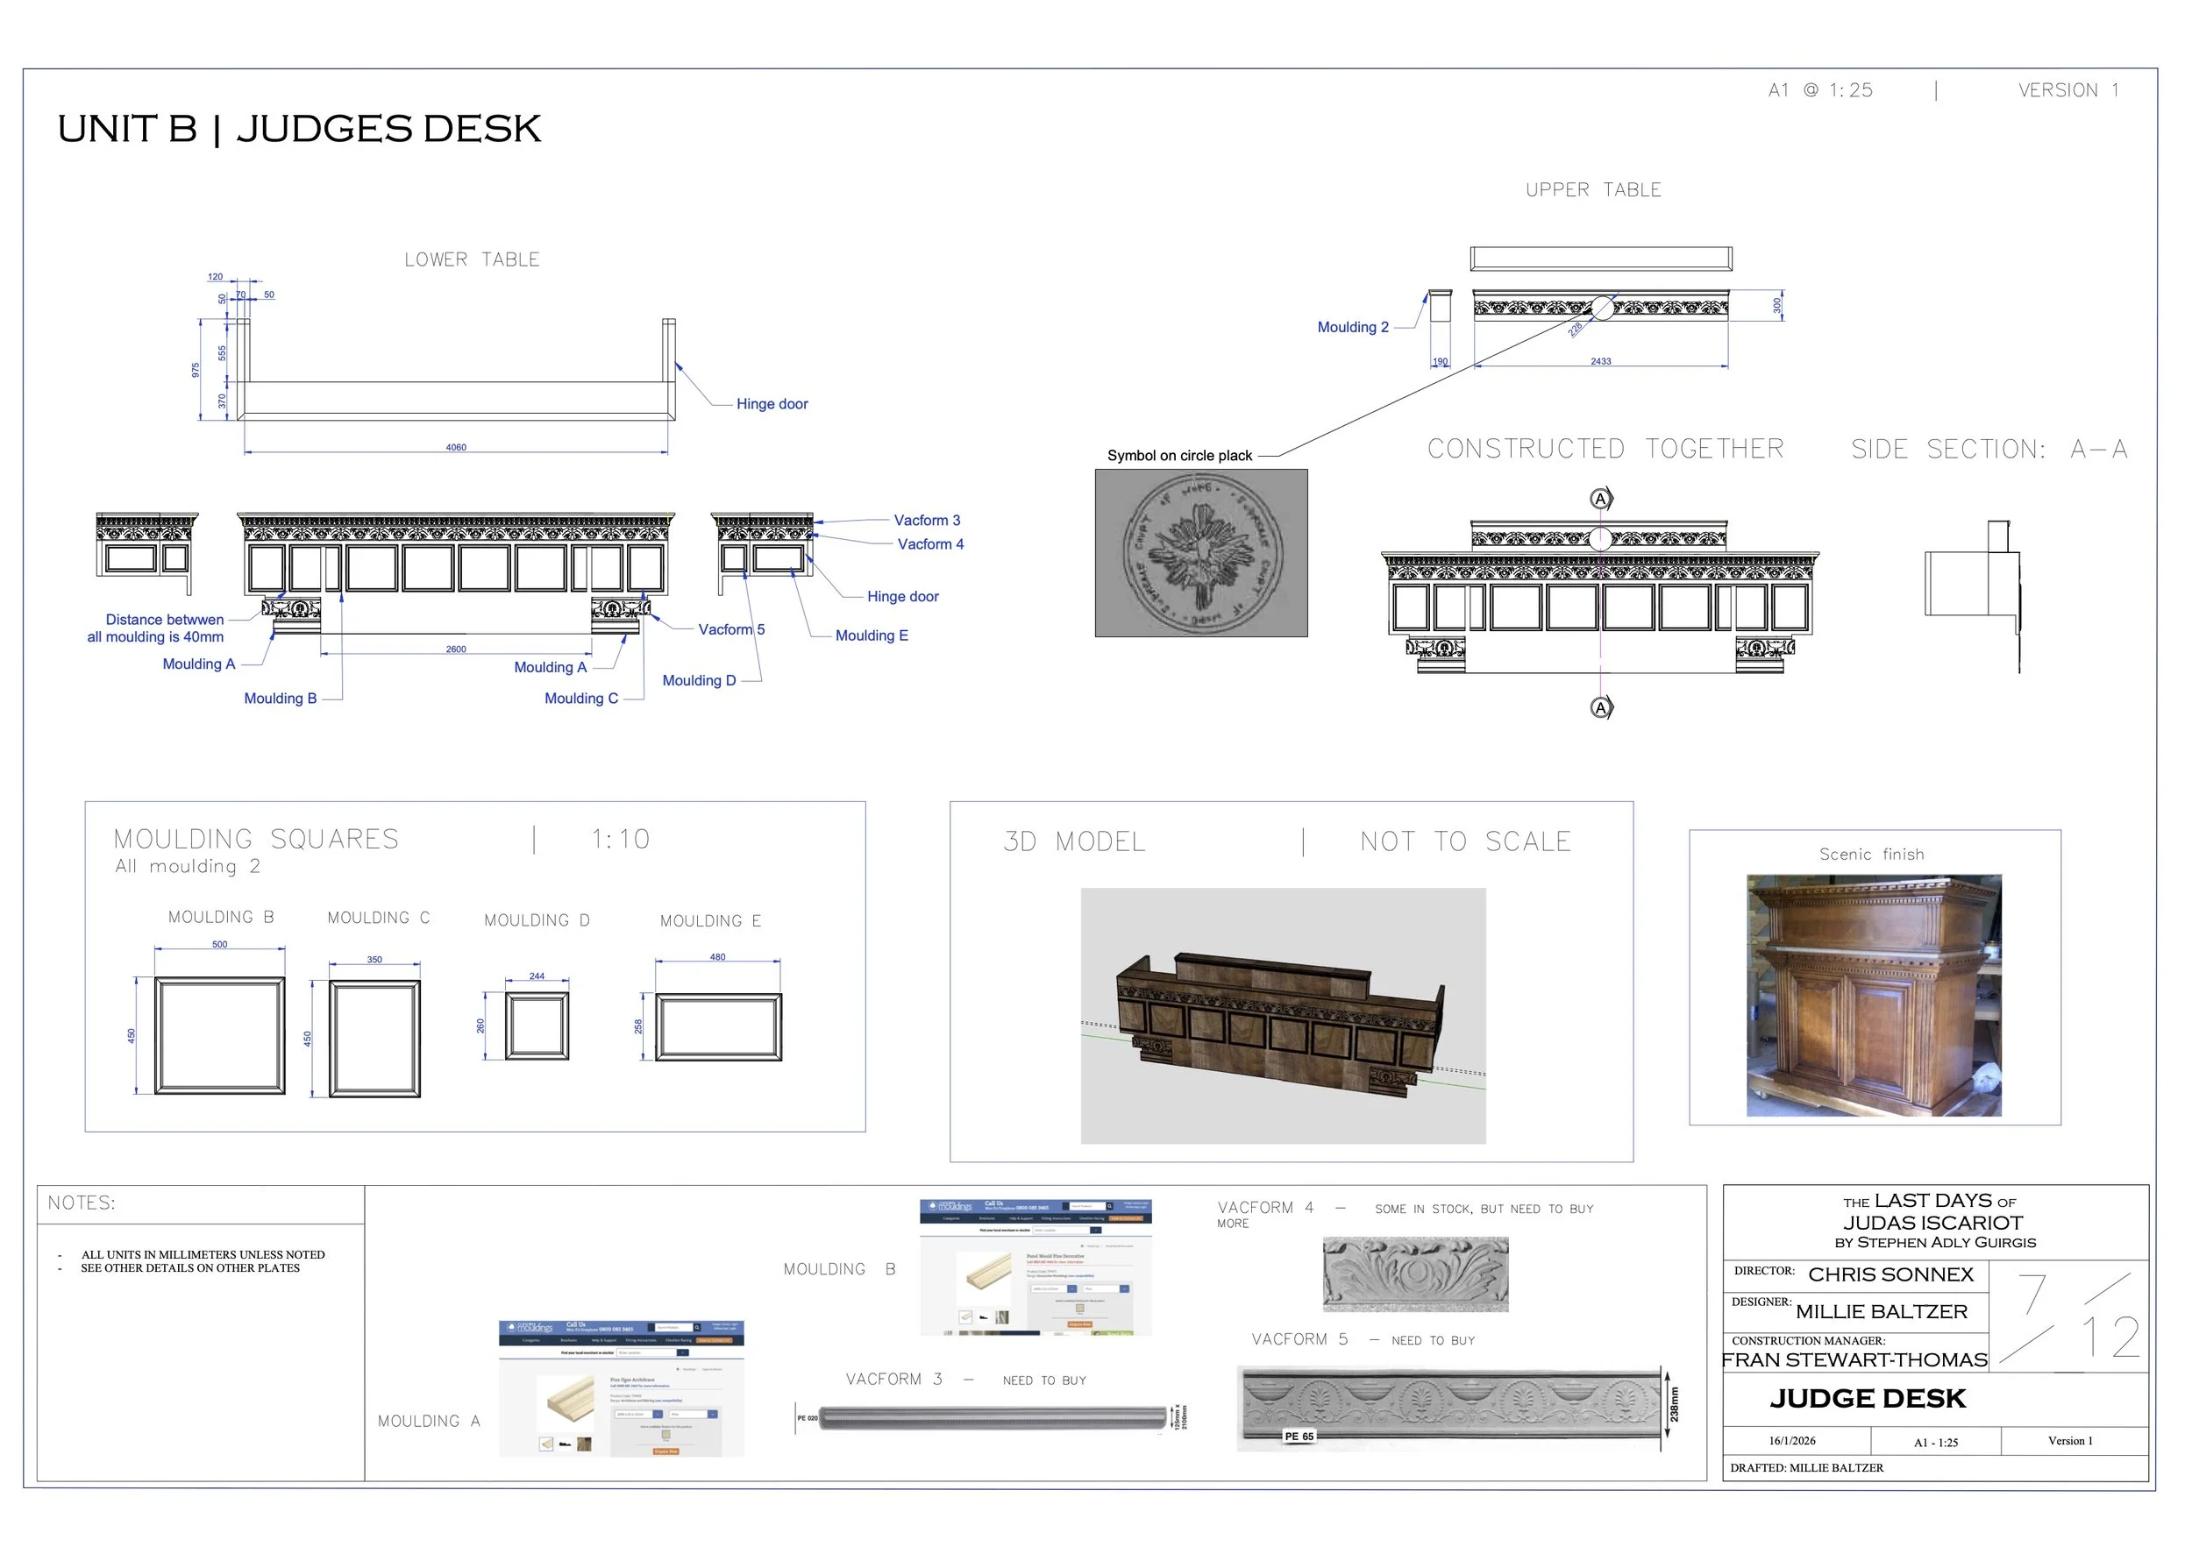Click the 'Moulding 2' callout label
2192x1547 pixels.
click(1353, 327)
